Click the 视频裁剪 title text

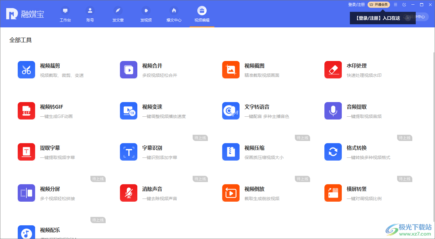[x=50, y=66]
